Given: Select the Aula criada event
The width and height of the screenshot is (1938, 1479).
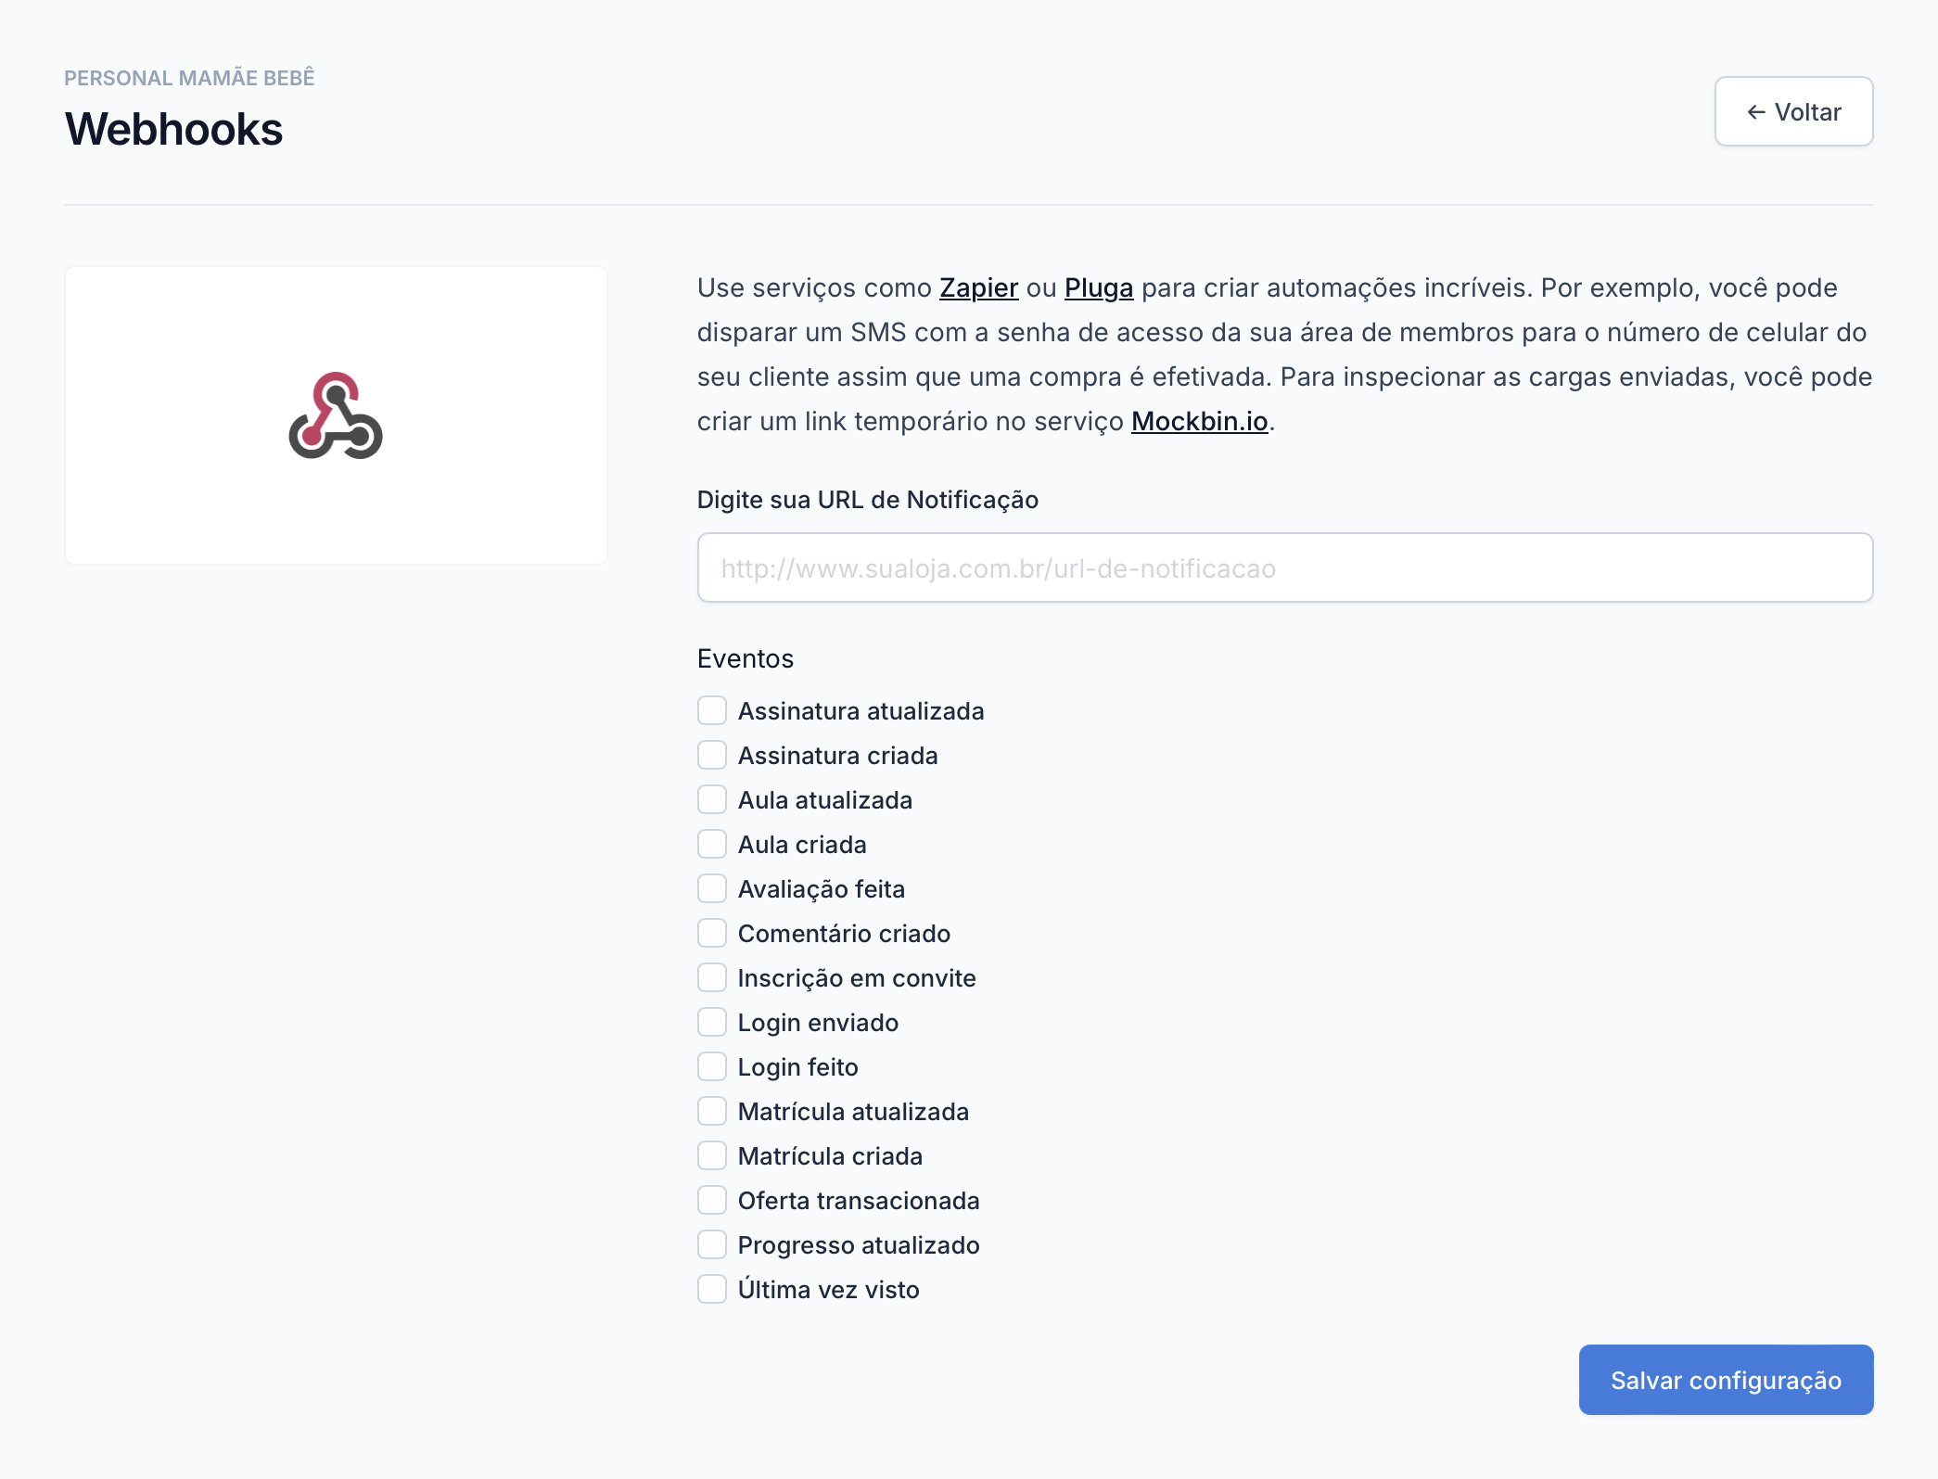Looking at the screenshot, I should point(712,845).
